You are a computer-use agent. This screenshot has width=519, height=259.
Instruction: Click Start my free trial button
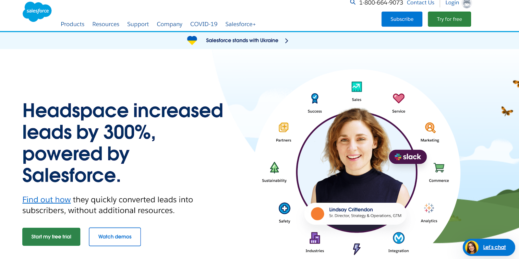coord(51,237)
